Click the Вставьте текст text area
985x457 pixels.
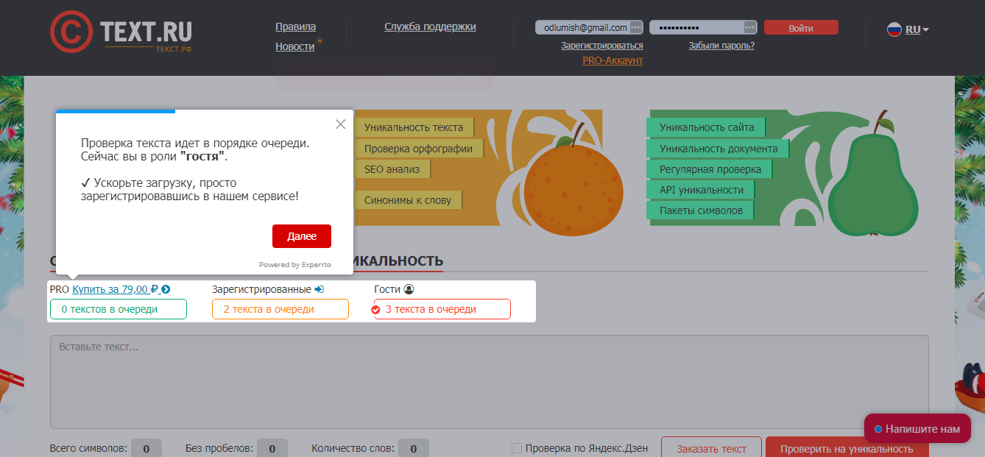[489, 381]
